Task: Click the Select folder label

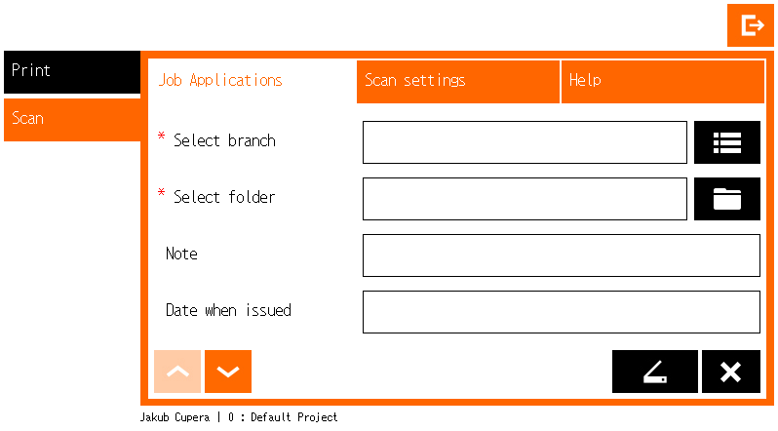Action: [224, 198]
